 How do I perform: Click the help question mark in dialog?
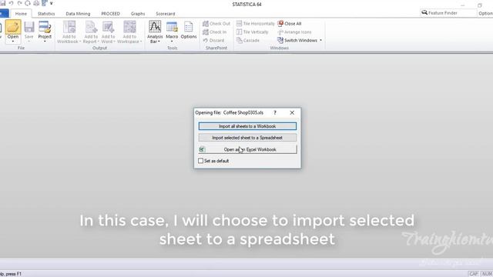pos(275,112)
